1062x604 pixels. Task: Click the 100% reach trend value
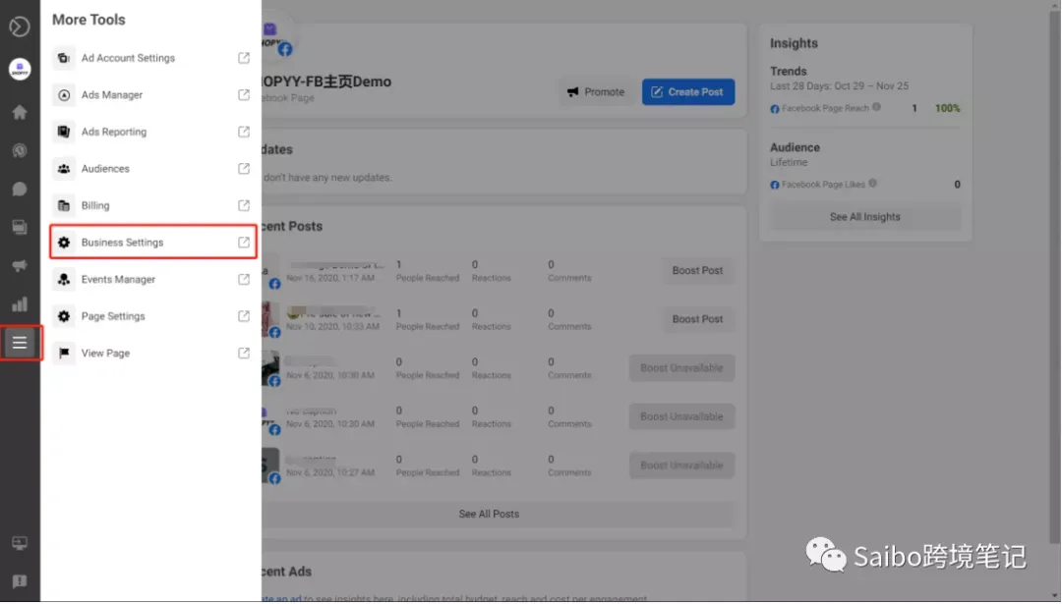948,108
